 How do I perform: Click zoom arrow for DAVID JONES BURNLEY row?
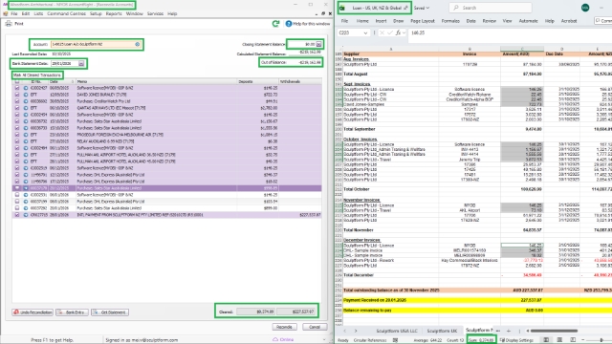pos(26,95)
